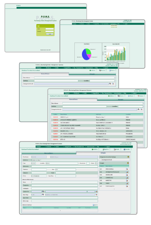
Task: Open the Dettaglio tab in the supplier list window
Action: point(120,100)
